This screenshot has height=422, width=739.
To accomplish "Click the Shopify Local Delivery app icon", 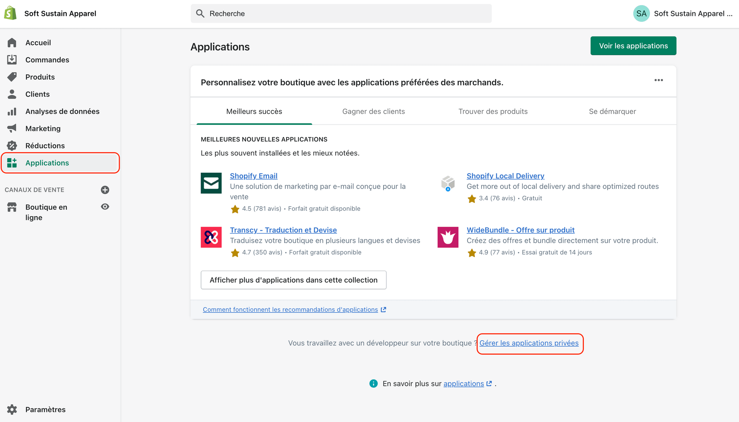I will click(448, 183).
